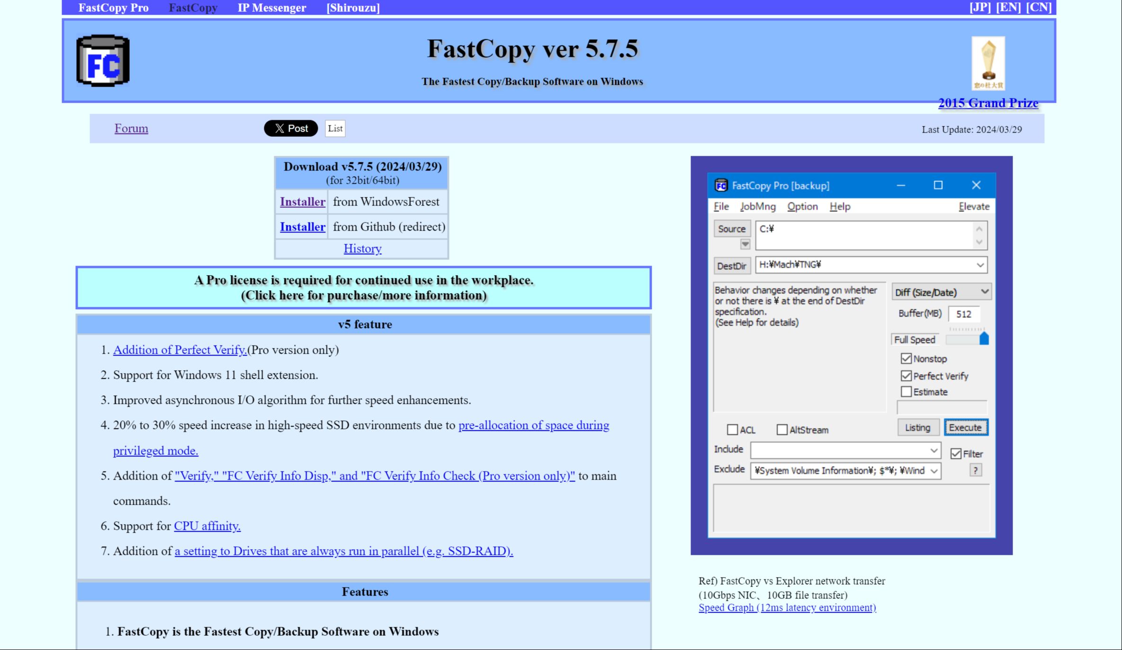This screenshot has width=1122, height=650.
Task: Expand the Exclude filter dropdown
Action: (x=934, y=471)
